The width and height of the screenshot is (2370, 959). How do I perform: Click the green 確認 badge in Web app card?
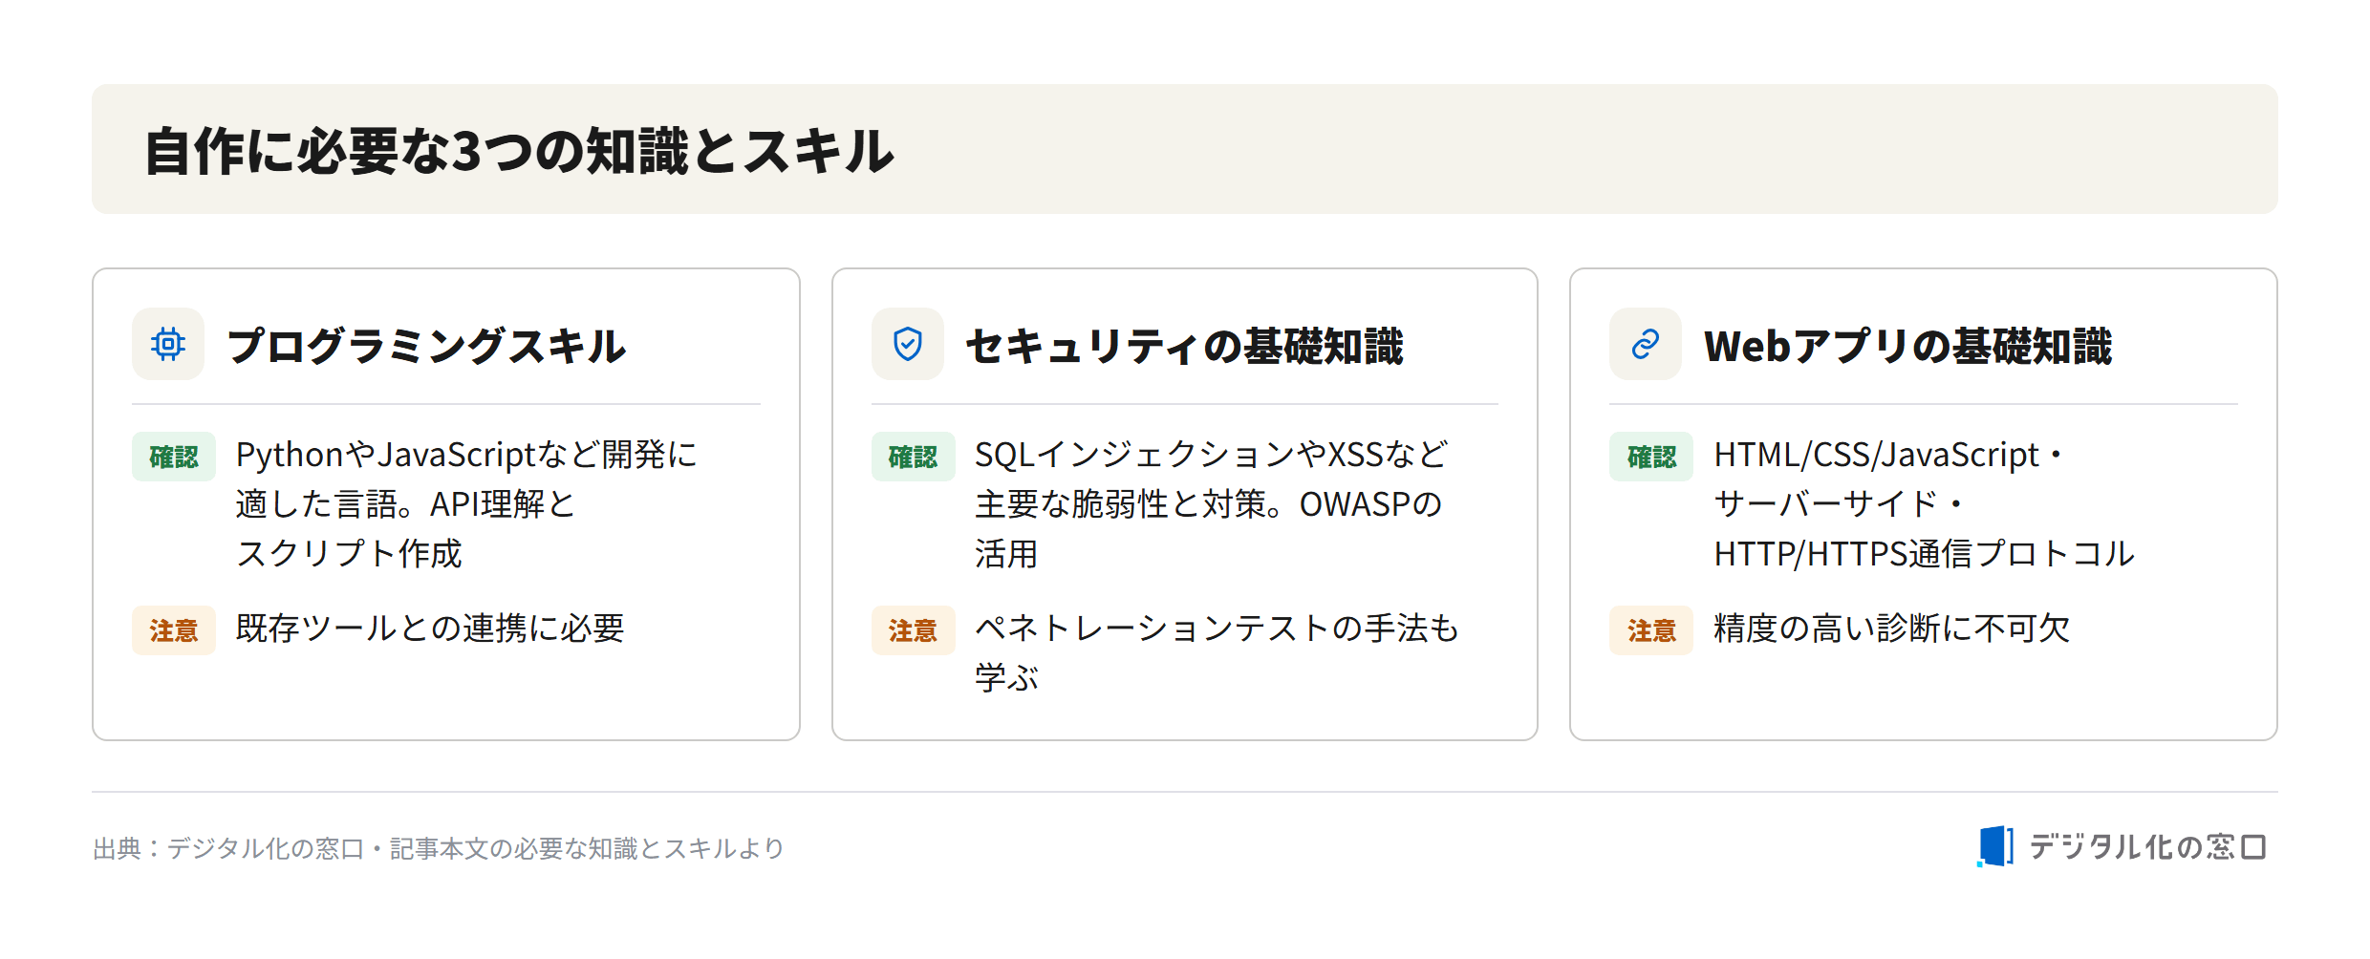tap(1651, 457)
